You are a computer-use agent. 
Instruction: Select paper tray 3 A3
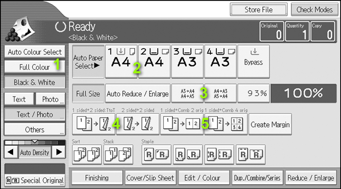point(187,62)
